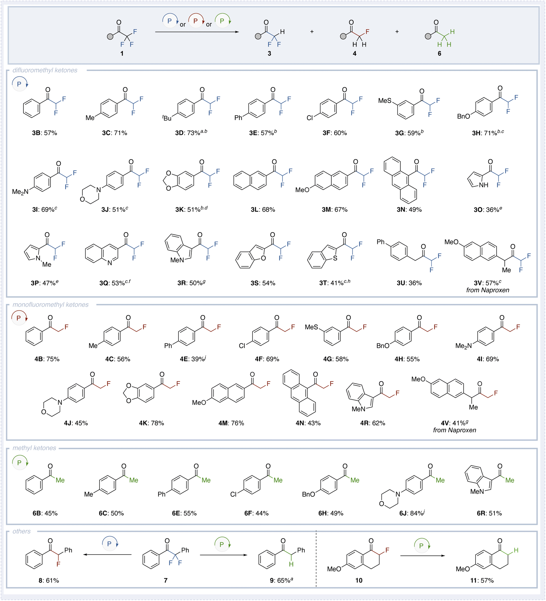Click compound number 4 label in header

click(355, 53)
